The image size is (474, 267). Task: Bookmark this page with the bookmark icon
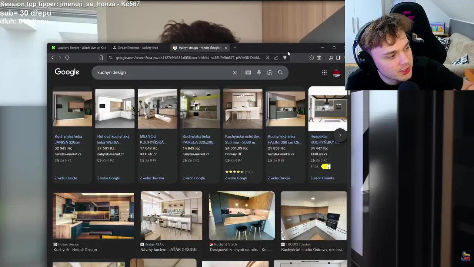tap(101, 57)
